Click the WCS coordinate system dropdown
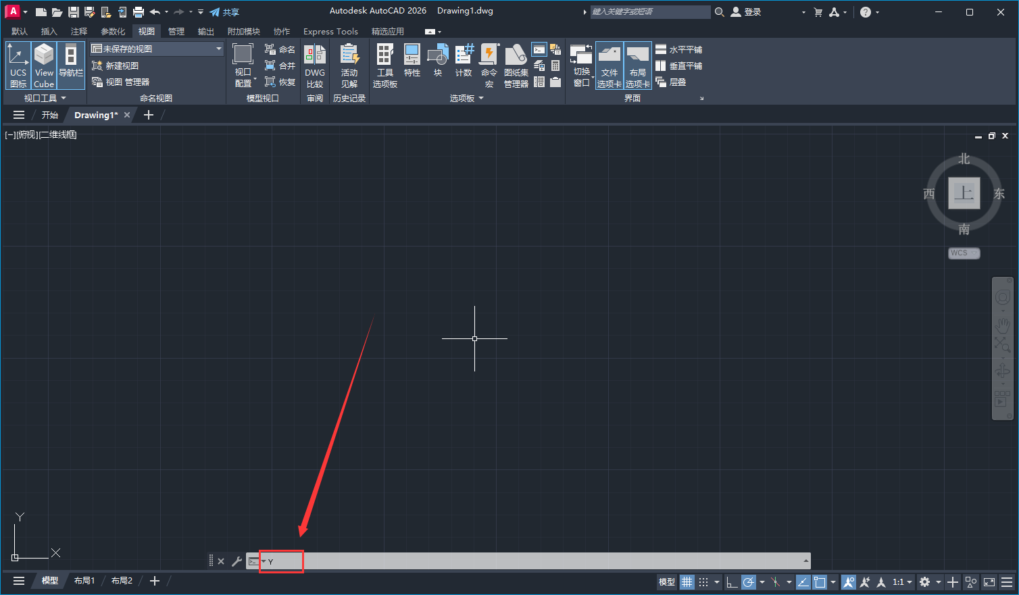Image resolution: width=1019 pixels, height=595 pixels. tap(964, 253)
